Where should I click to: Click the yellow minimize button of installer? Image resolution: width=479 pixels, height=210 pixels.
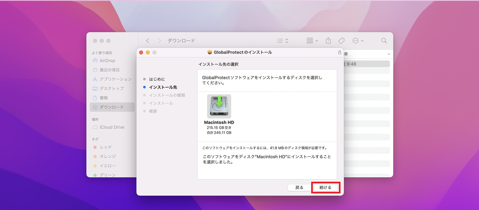click(x=148, y=52)
